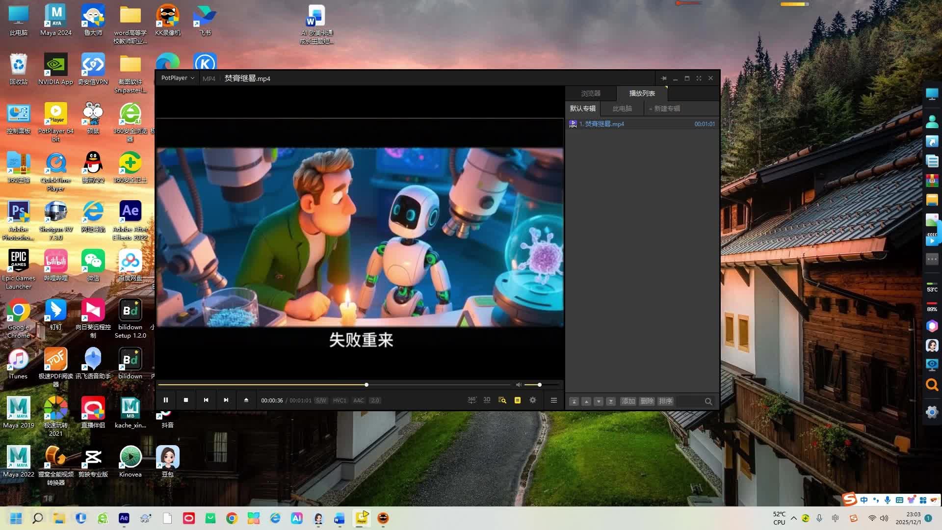
Task: Click the open file eject icon
Action: [x=246, y=400]
